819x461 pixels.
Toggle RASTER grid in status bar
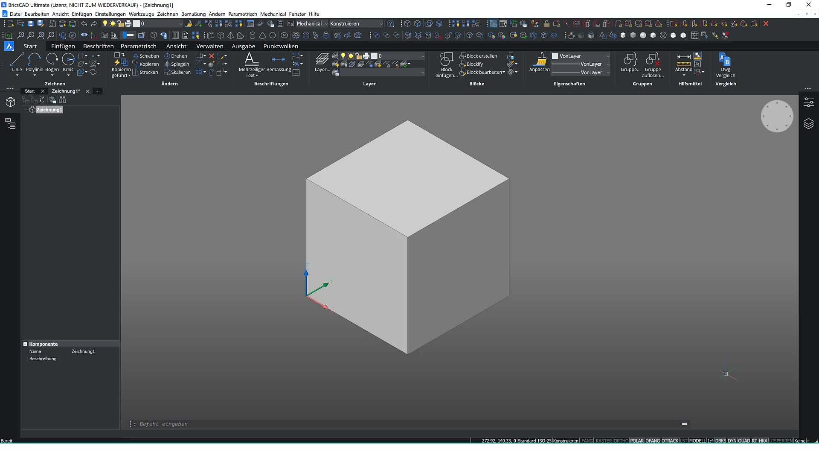pyautogui.click(x=603, y=441)
